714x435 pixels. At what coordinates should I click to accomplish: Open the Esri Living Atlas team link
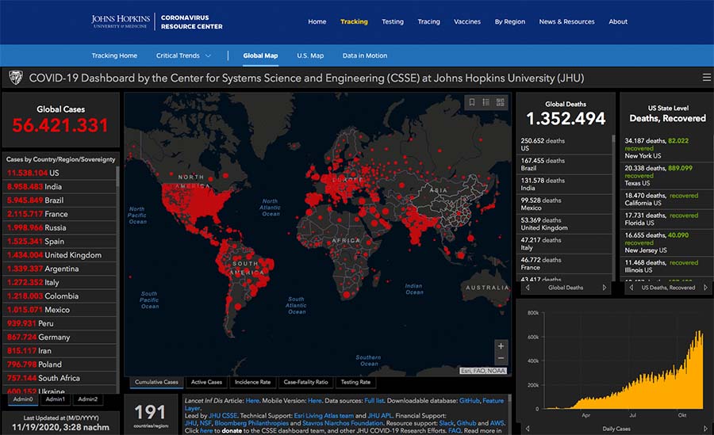pos(324,415)
